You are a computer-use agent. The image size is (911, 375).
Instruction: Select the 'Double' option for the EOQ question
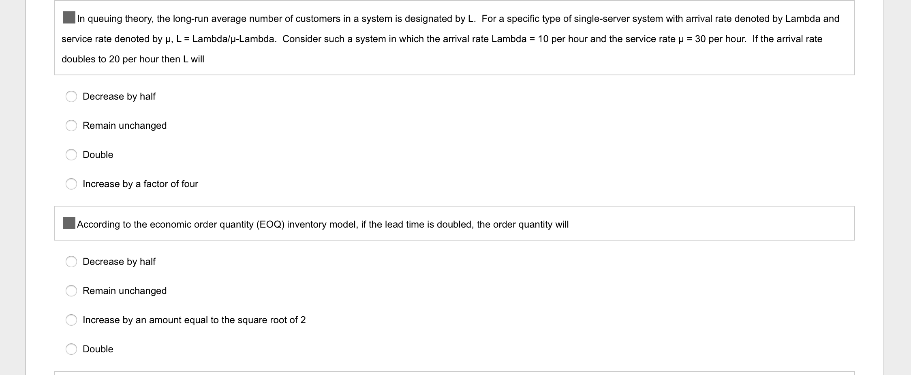pos(72,349)
